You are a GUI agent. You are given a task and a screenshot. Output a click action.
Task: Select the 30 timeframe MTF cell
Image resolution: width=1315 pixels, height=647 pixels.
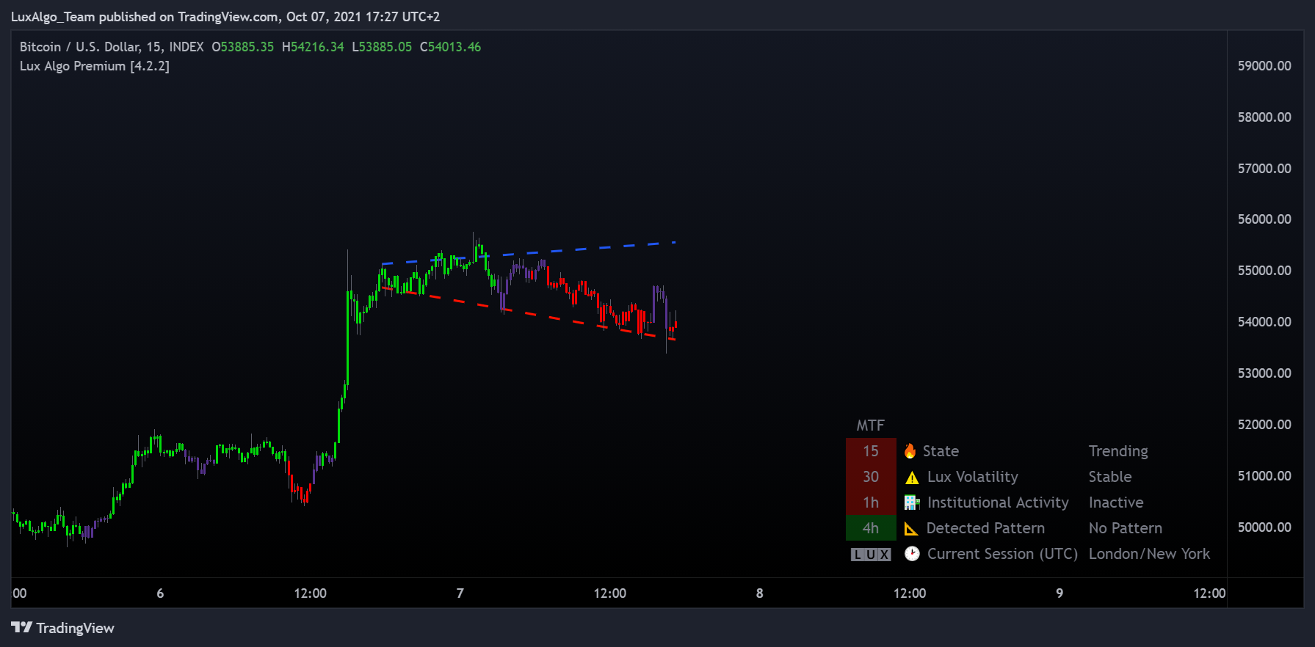click(871, 477)
